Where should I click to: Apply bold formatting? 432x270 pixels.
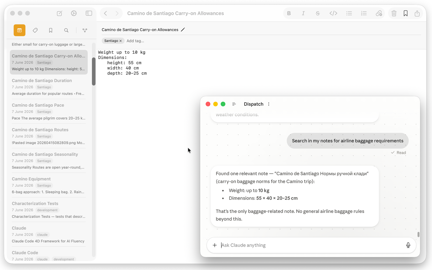[289, 13]
